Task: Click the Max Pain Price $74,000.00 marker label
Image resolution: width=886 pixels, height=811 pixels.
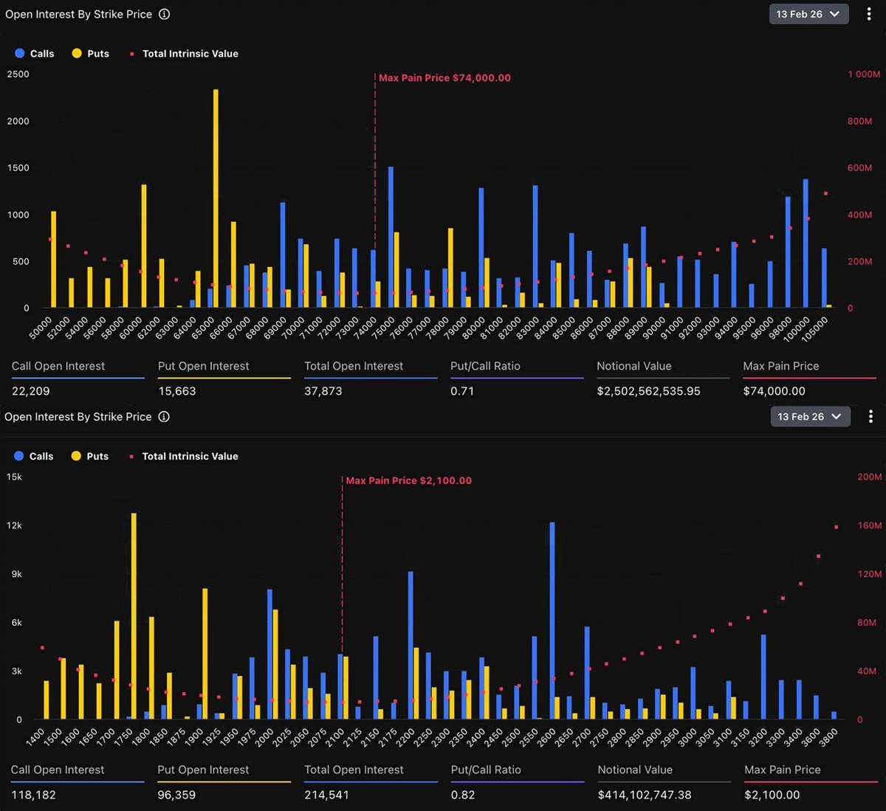Action: [444, 78]
